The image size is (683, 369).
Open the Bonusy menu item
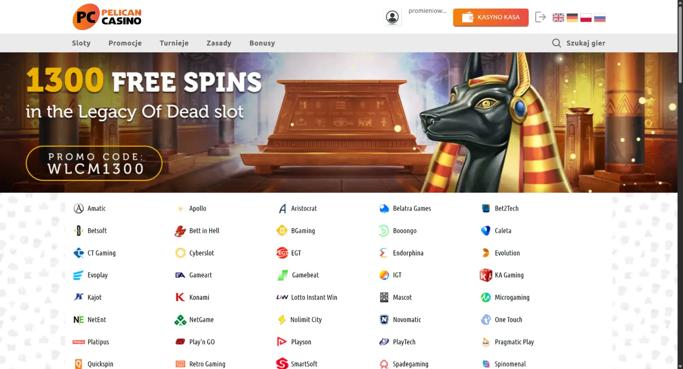click(x=262, y=43)
